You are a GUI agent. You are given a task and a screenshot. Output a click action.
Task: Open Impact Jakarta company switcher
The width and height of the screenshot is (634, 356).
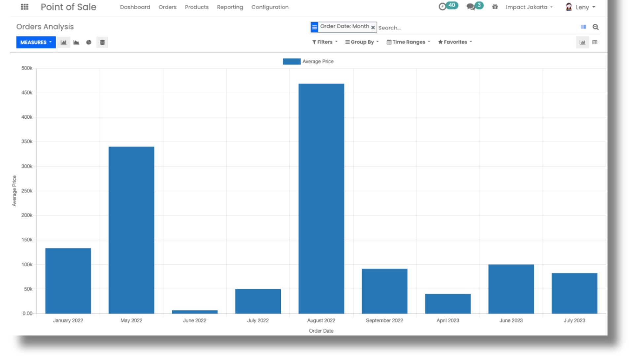click(x=529, y=7)
